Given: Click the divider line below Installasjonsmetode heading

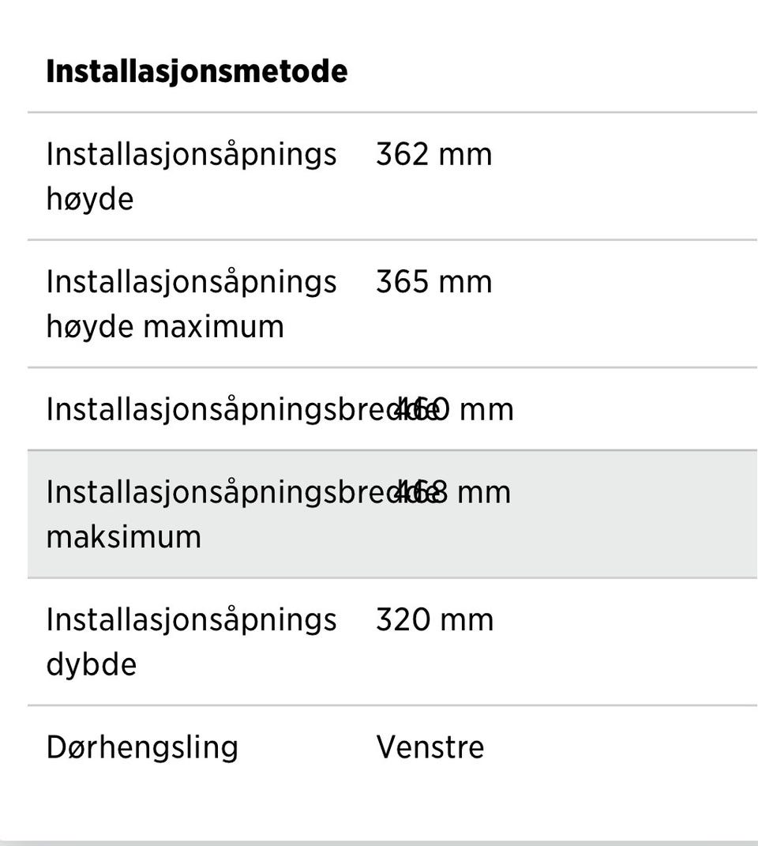Looking at the screenshot, I should click(x=392, y=112).
